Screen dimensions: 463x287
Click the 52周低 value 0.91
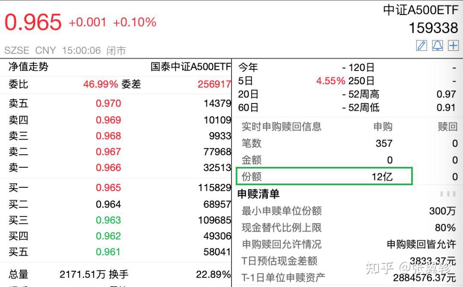point(447,108)
